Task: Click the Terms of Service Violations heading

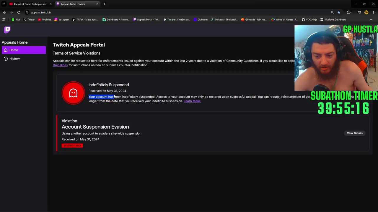Action: [76, 53]
